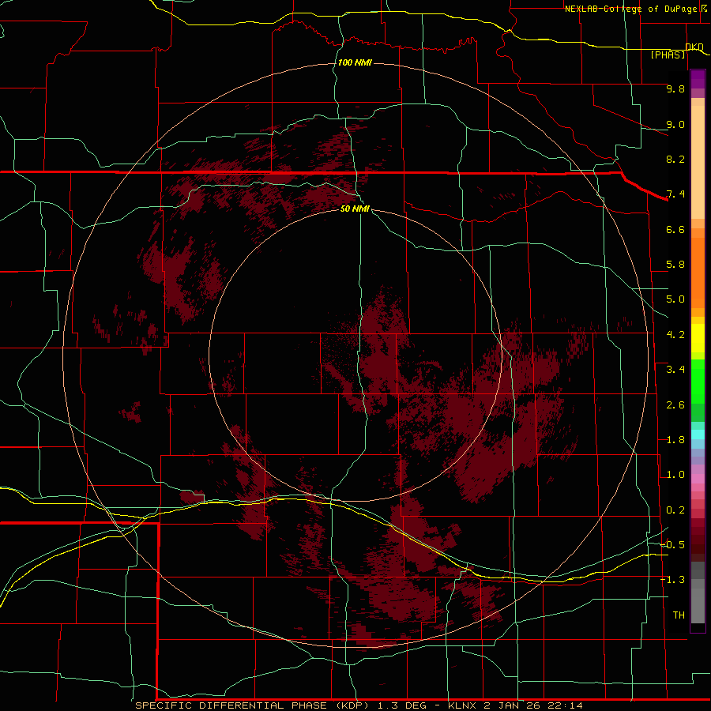
Task: Click the 50 NMI range ring label
Action: [355, 209]
